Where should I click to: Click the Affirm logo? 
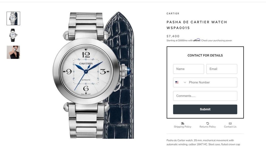pos(197,40)
